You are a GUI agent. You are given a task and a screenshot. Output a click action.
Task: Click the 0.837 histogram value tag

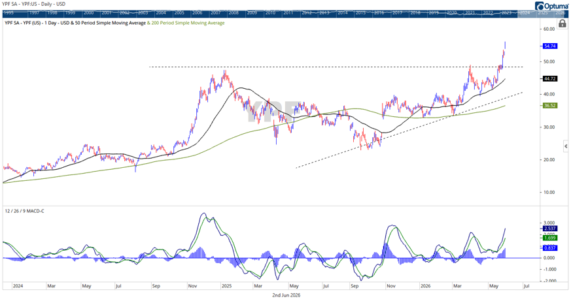pyautogui.click(x=549, y=247)
